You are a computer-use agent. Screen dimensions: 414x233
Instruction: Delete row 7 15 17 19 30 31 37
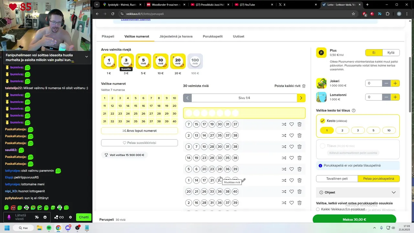pyautogui.click(x=300, y=124)
